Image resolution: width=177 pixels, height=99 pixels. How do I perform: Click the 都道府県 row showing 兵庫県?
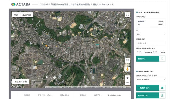point(151,21)
